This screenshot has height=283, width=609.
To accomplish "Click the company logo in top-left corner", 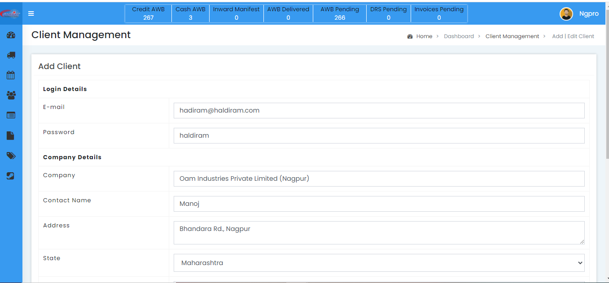I will pyautogui.click(x=11, y=13).
